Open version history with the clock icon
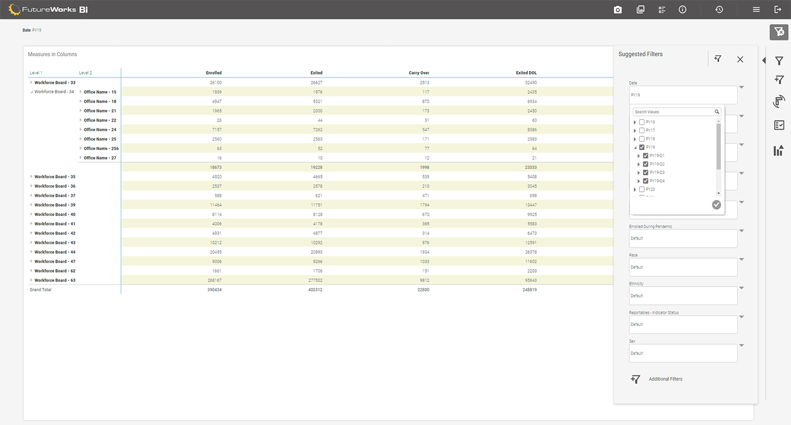791x425 pixels. [719, 9]
